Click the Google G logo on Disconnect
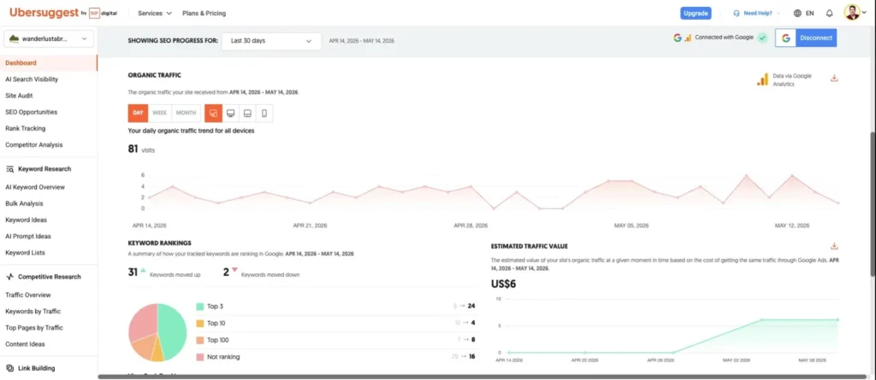The height and width of the screenshot is (380, 876). (x=785, y=38)
